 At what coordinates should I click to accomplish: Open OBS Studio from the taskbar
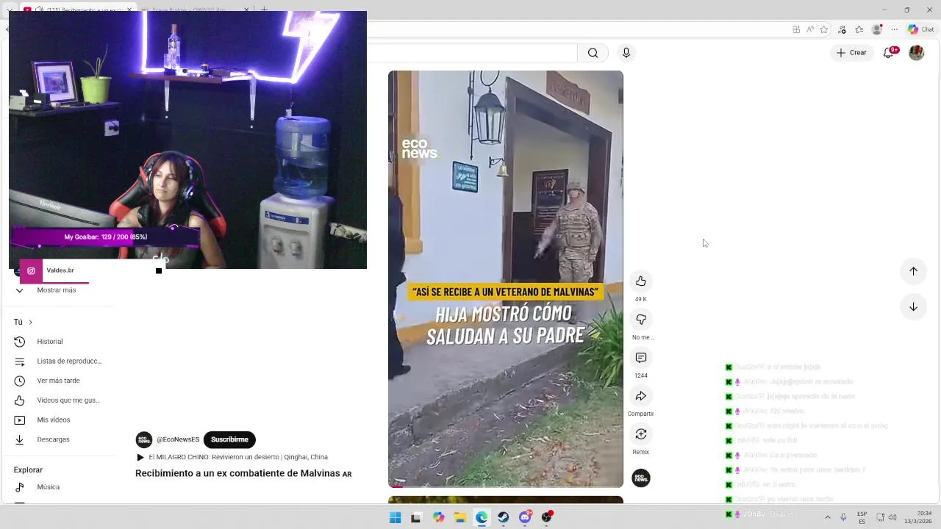click(547, 517)
